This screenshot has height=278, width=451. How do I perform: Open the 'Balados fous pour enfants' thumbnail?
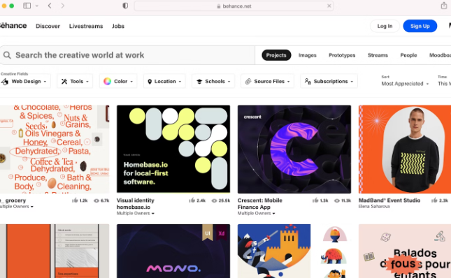(405, 251)
